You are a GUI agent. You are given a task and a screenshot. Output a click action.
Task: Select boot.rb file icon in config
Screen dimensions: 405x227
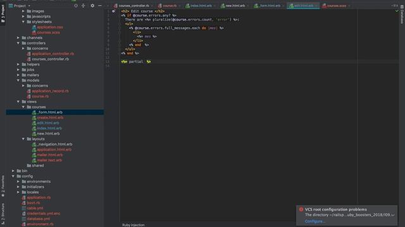coord(23,203)
